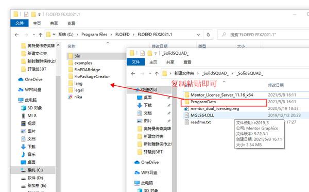
Task: Click Program Files in the address path
Action: pyautogui.click(x=94, y=35)
